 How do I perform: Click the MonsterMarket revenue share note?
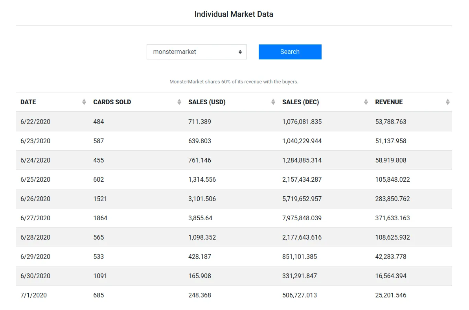click(x=234, y=82)
